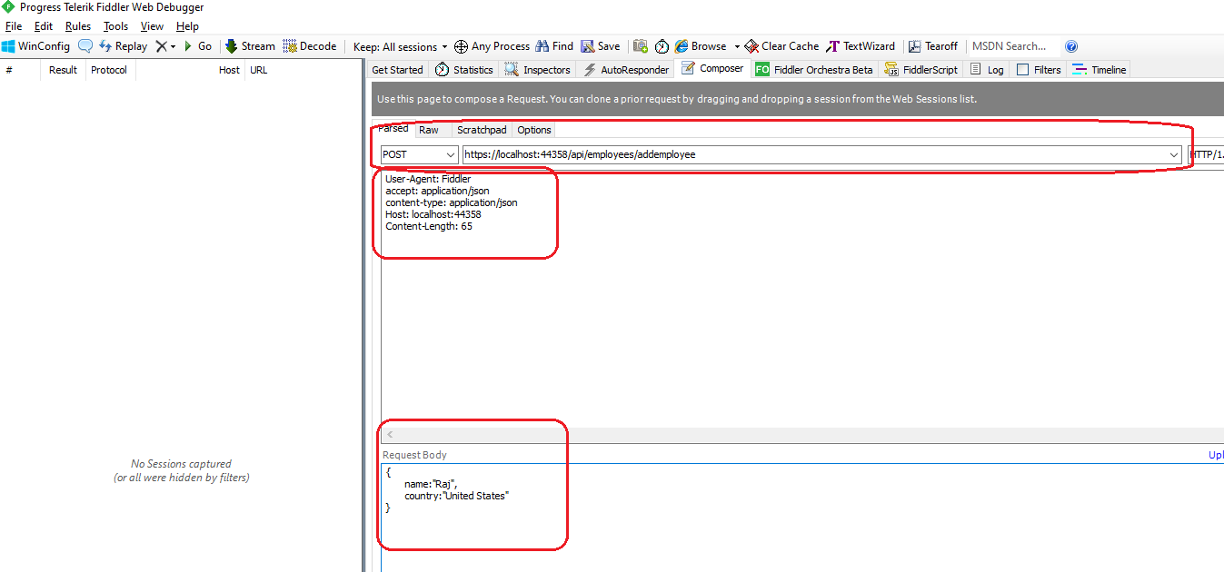Click Tearoff in the toolbar

(932, 46)
